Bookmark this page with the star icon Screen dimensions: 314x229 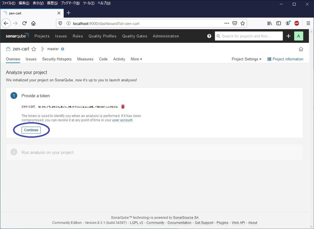click(x=243, y=24)
